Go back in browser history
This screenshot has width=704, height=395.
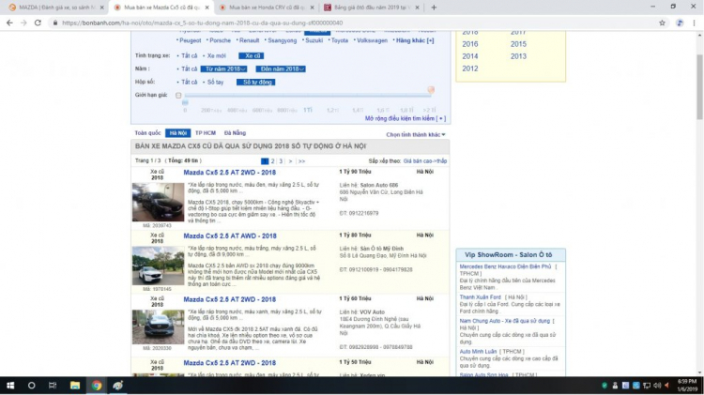pos(9,23)
